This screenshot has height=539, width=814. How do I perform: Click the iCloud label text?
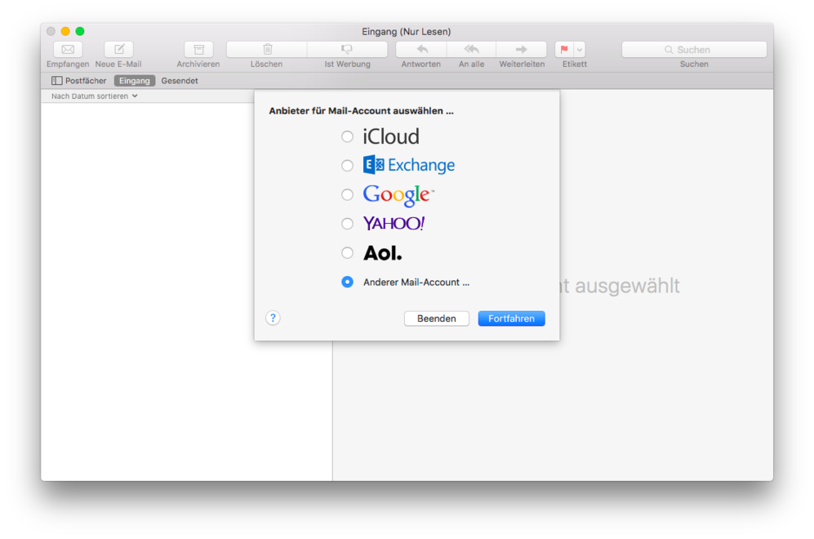391,136
